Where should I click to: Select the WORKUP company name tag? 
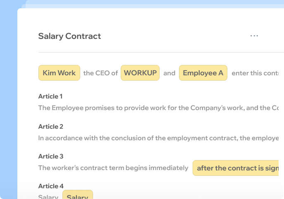pos(140,73)
